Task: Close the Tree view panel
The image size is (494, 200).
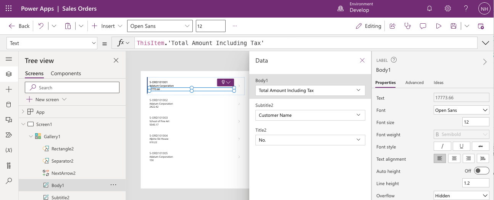Action: coord(116,60)
